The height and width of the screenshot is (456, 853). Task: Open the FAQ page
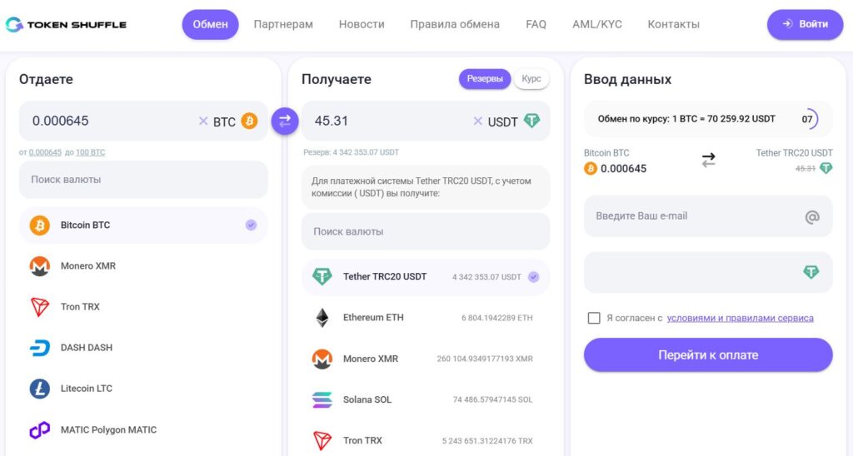point(536,25)
